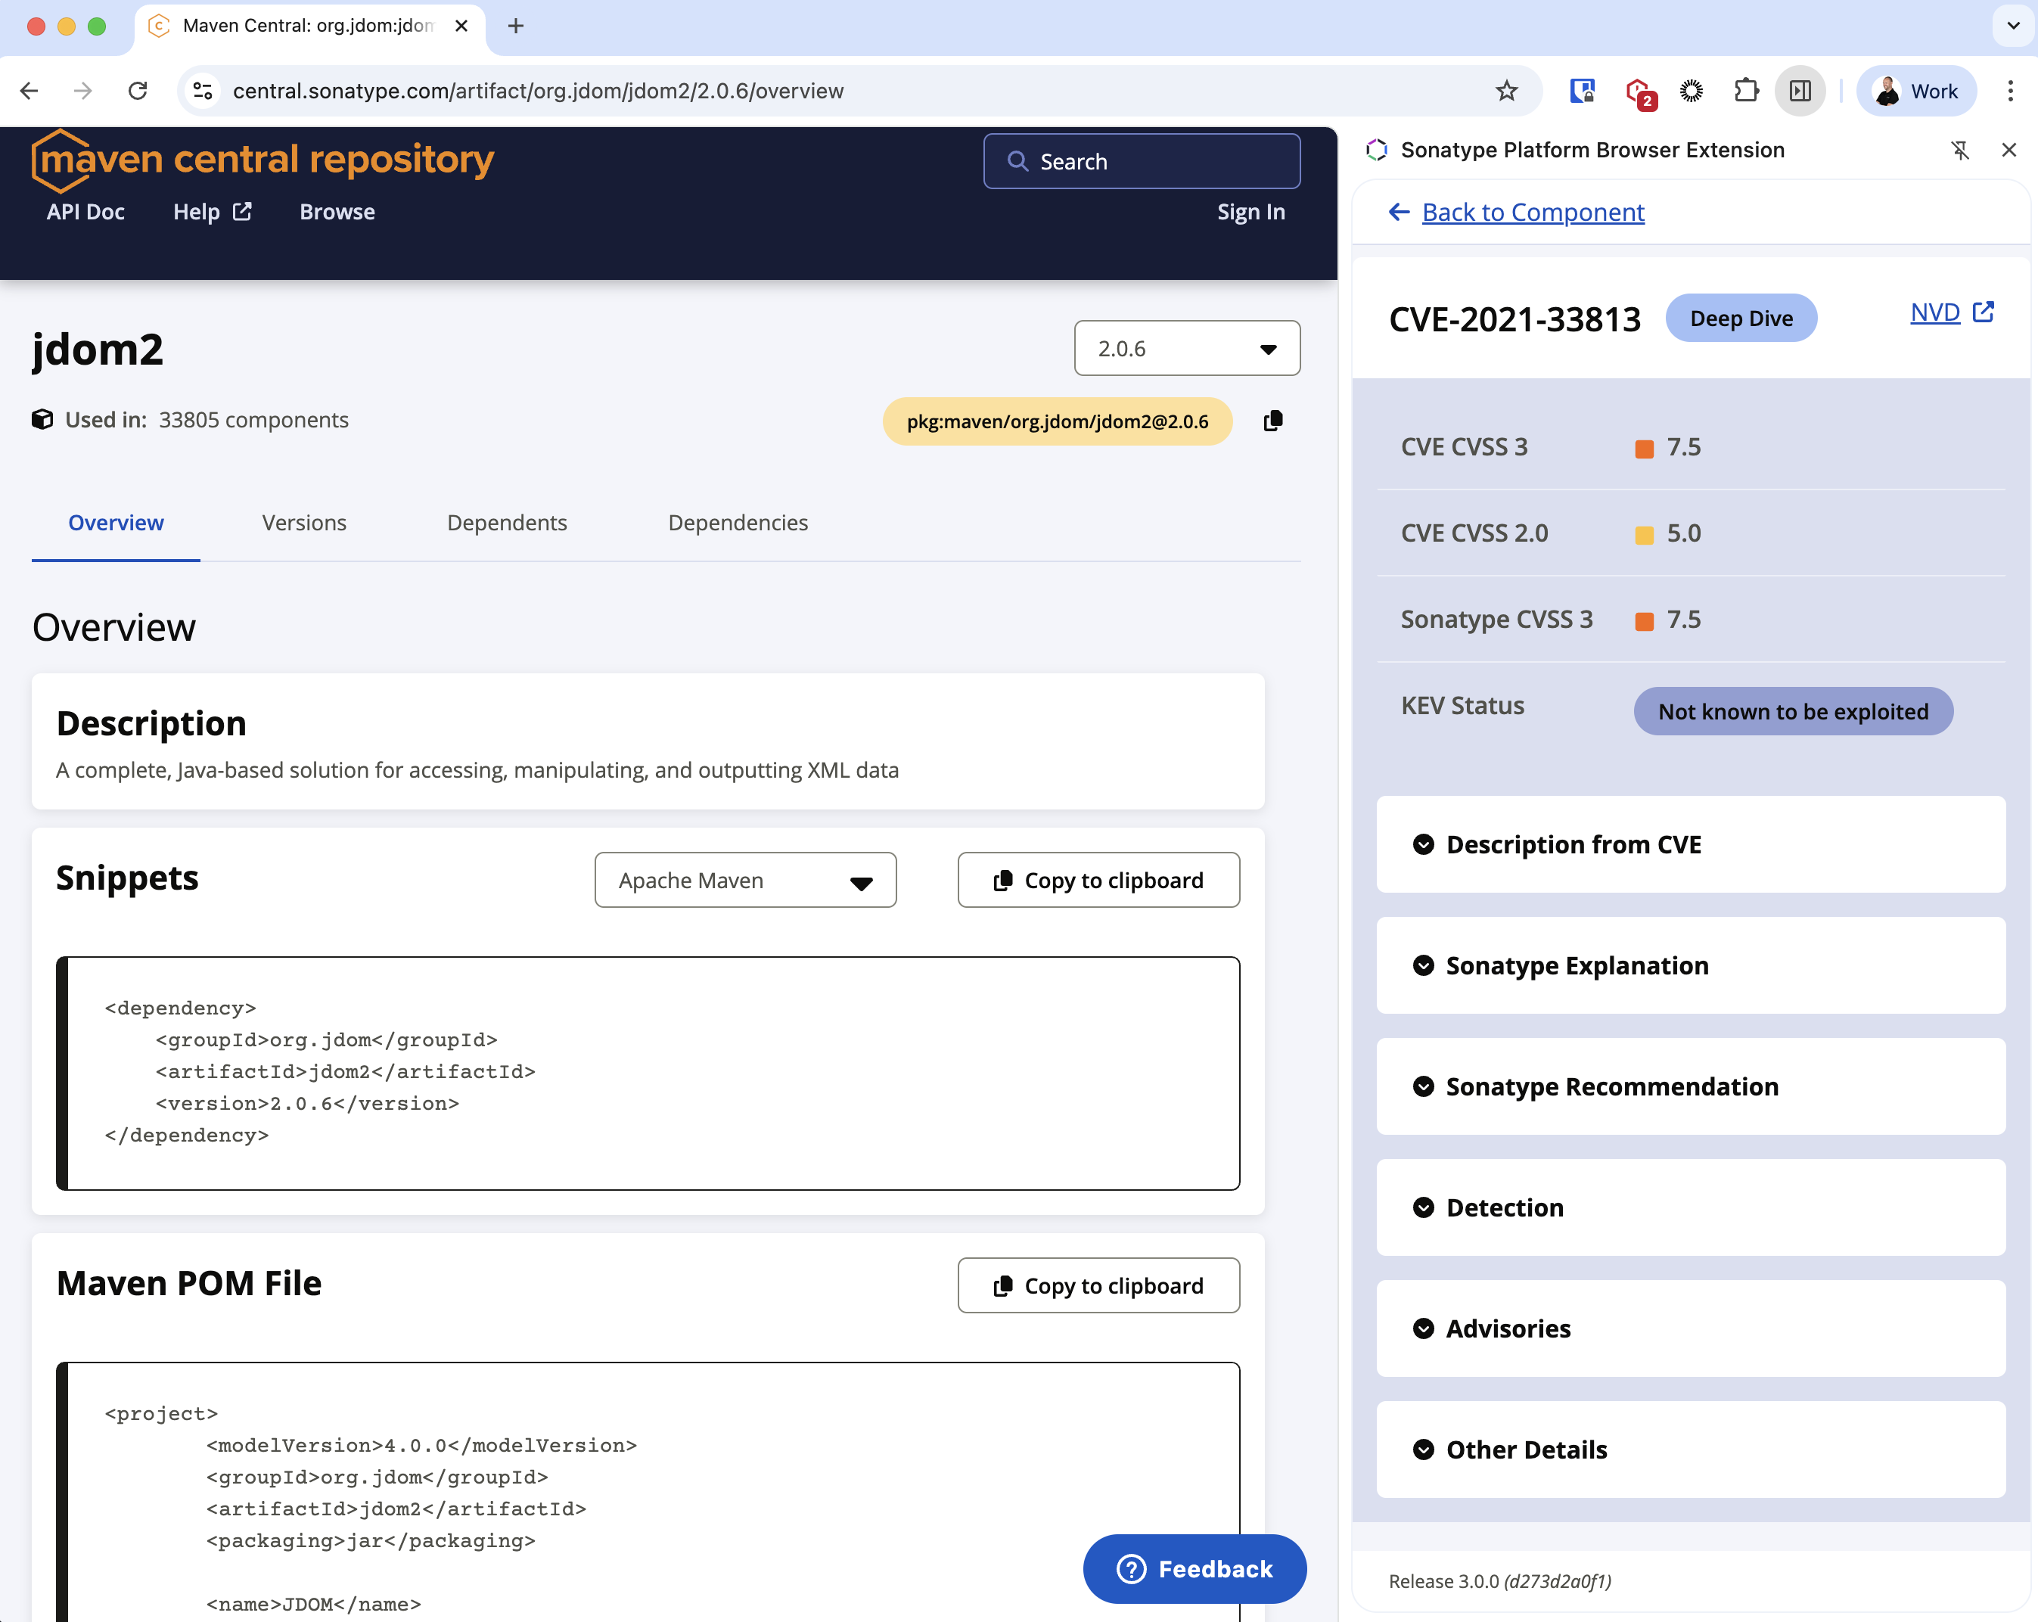Open the NVD external link
2038x1622 pixels.
point(1952,313)
